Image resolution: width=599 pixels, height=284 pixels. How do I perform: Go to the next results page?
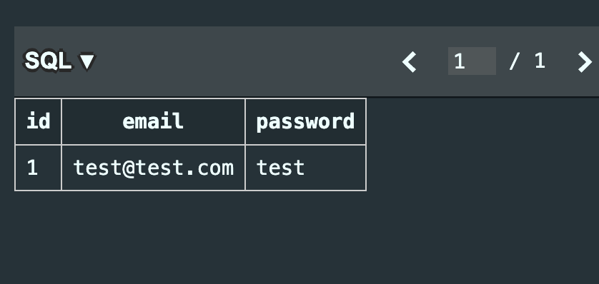(585, 62)
